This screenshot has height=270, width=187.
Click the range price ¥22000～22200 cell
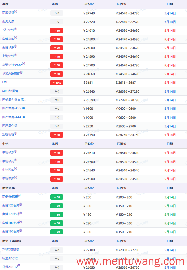(x=128, y=250)
